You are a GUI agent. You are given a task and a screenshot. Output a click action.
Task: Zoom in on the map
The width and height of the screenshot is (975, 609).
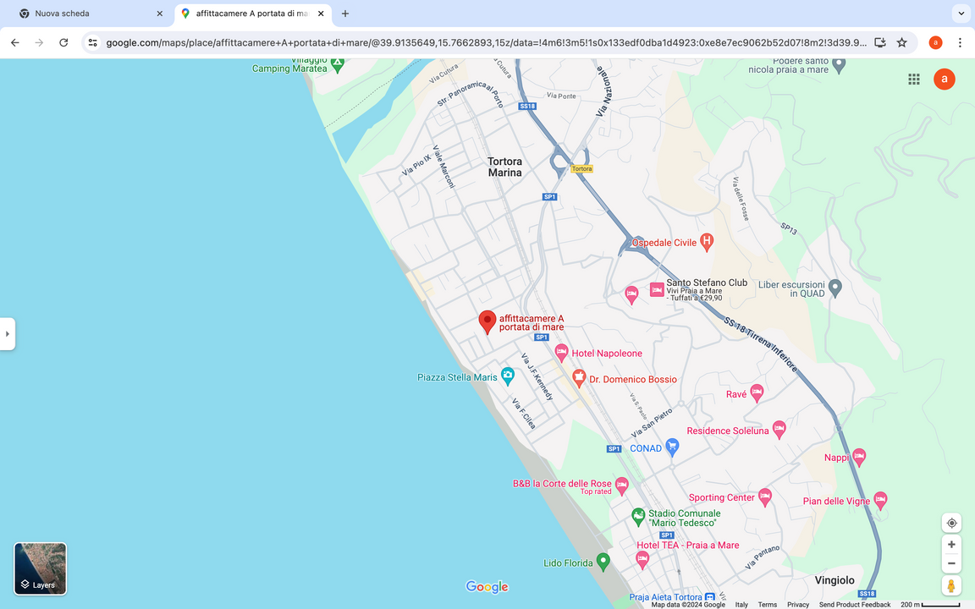click(x=951, y=545)
